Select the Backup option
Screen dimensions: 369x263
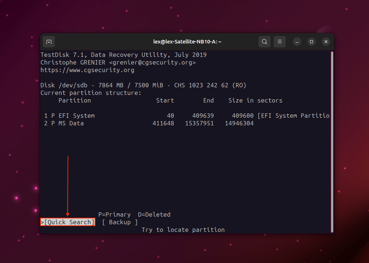point(120,222)
